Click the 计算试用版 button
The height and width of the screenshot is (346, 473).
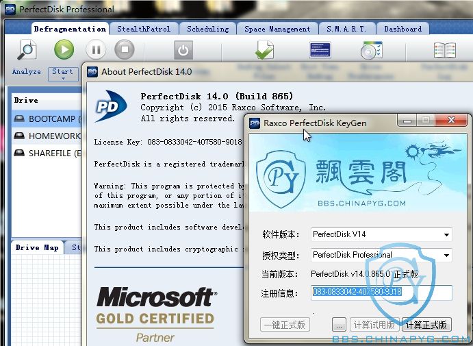tap(374, 325)
